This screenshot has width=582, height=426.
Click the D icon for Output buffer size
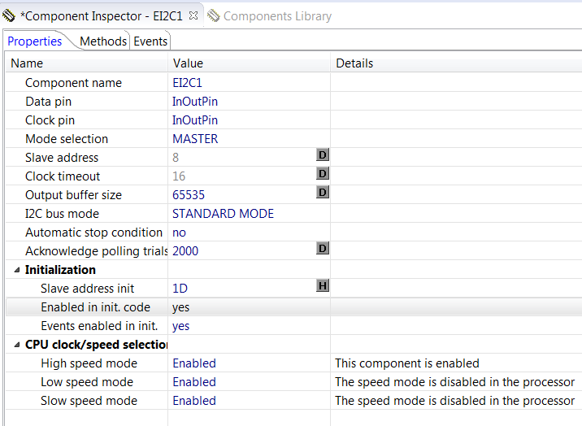322,192
